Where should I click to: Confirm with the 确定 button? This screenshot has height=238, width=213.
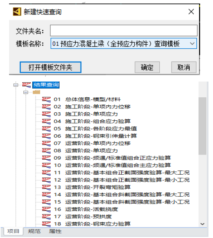pos(147,67)
